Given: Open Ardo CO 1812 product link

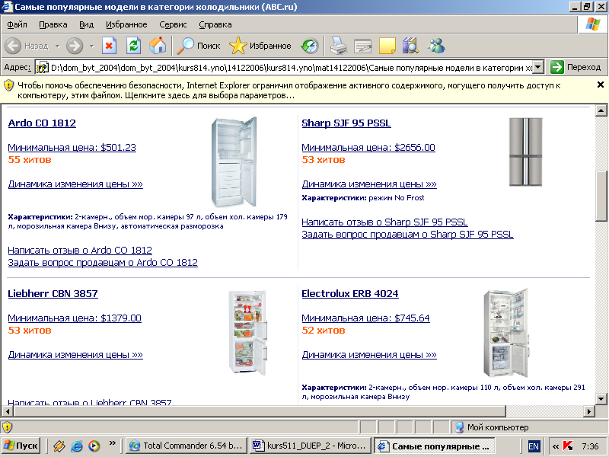Looking at the screenshot, I should coord(42,123).
